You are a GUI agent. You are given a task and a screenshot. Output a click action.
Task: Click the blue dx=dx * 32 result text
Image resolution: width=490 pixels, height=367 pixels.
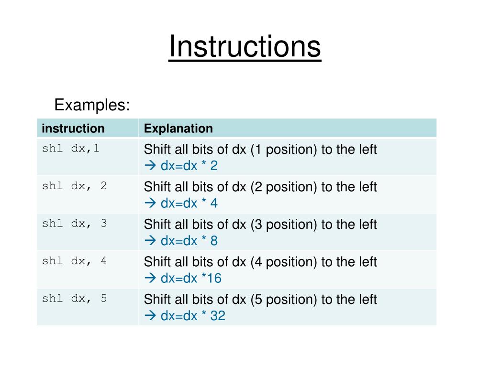coord(193,315)
